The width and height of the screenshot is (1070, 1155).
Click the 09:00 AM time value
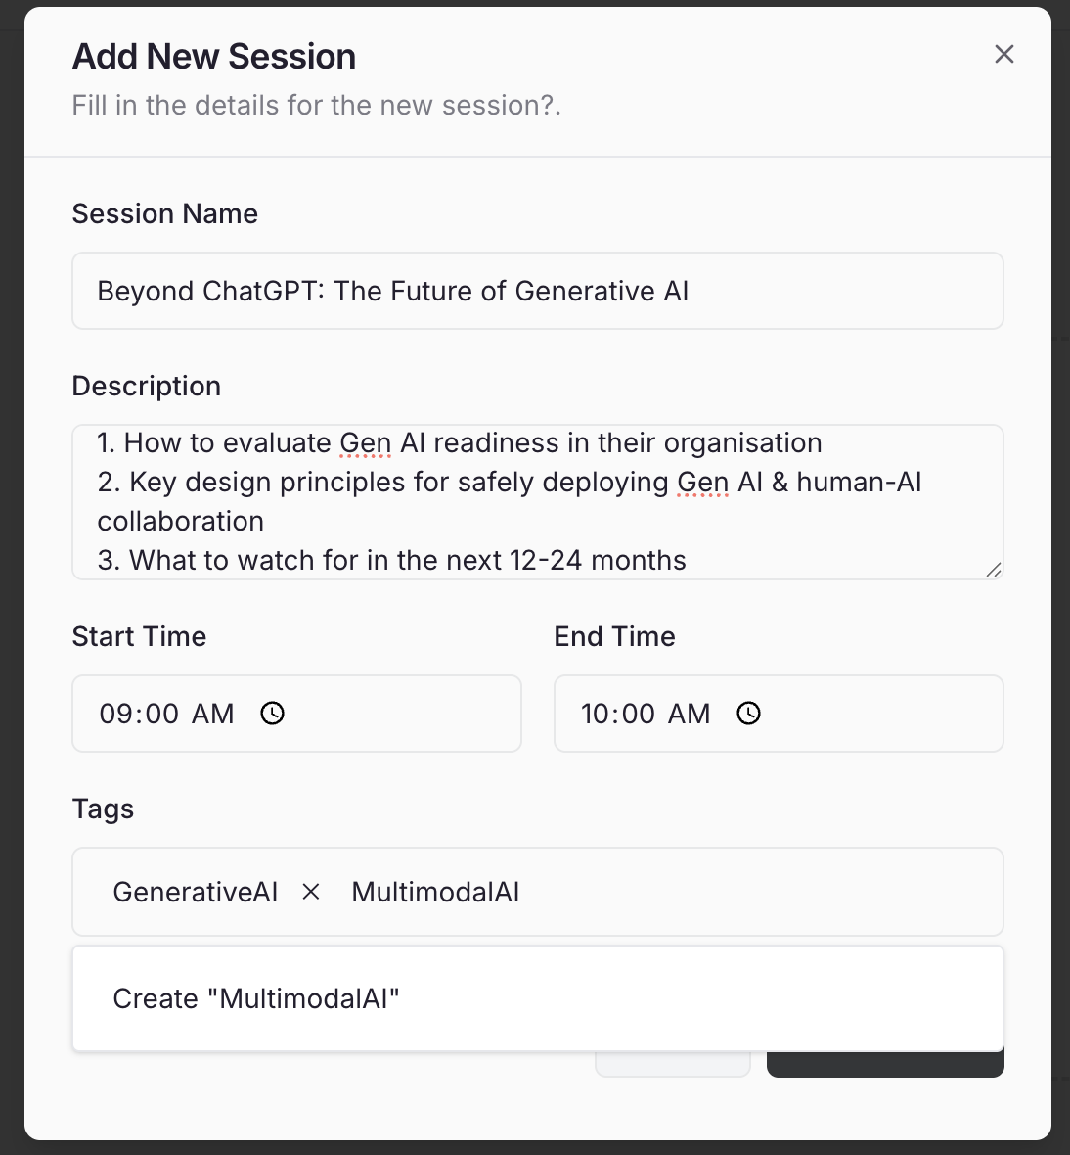165,714
